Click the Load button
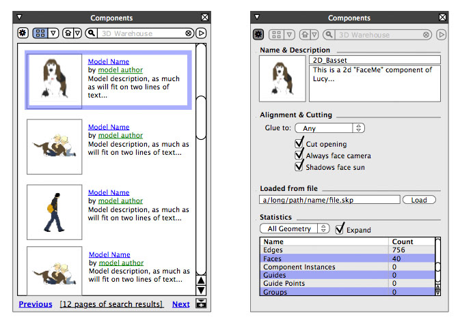Screen dimensions: 460x324 [x=419, y=200]
